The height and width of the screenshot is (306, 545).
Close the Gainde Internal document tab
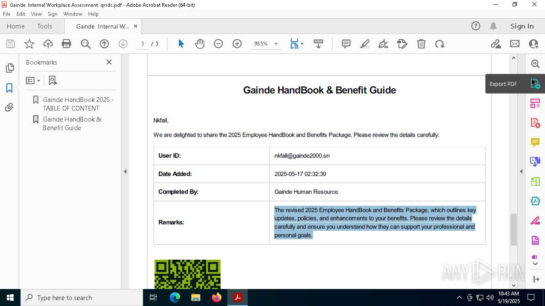135,26
